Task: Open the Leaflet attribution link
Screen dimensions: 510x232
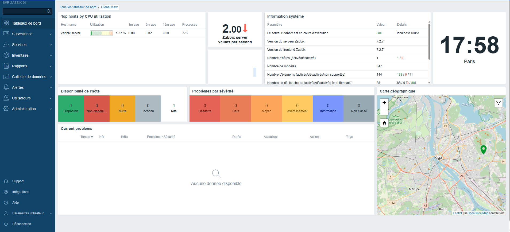Action: click(x=458, y=213)
